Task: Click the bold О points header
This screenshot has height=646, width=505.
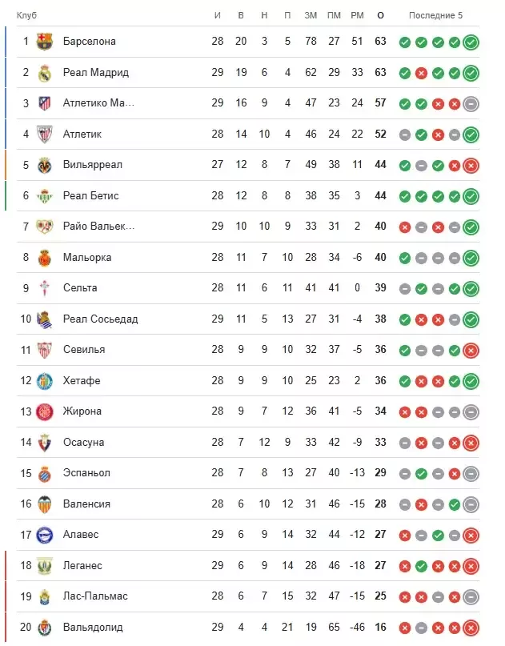Action: (380, 15)
